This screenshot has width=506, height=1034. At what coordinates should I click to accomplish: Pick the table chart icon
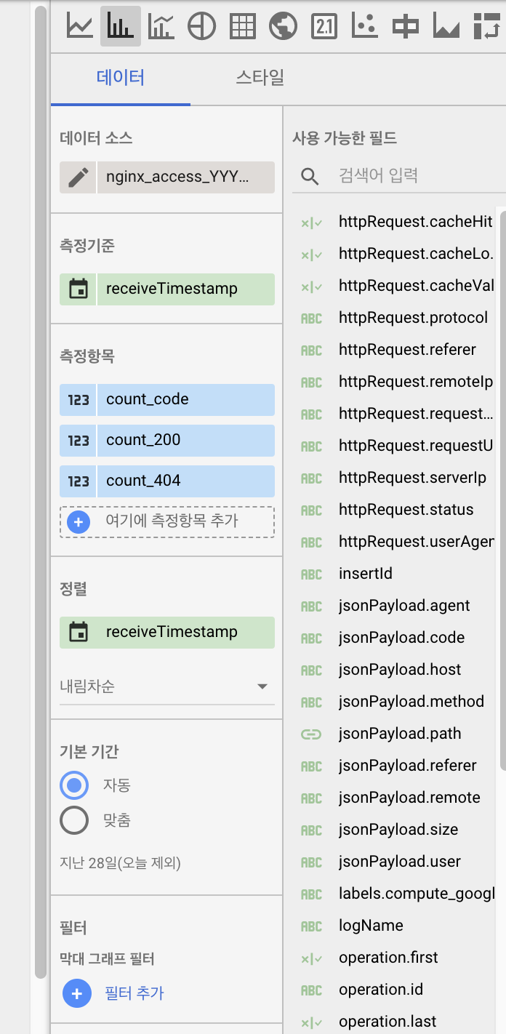coord(242,26)
